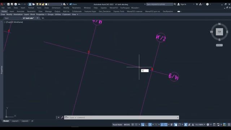Image resolution: width=231 pixels, height=130 pixels.
Task: Toggle dynamic input in status bar
Action: 143,125
